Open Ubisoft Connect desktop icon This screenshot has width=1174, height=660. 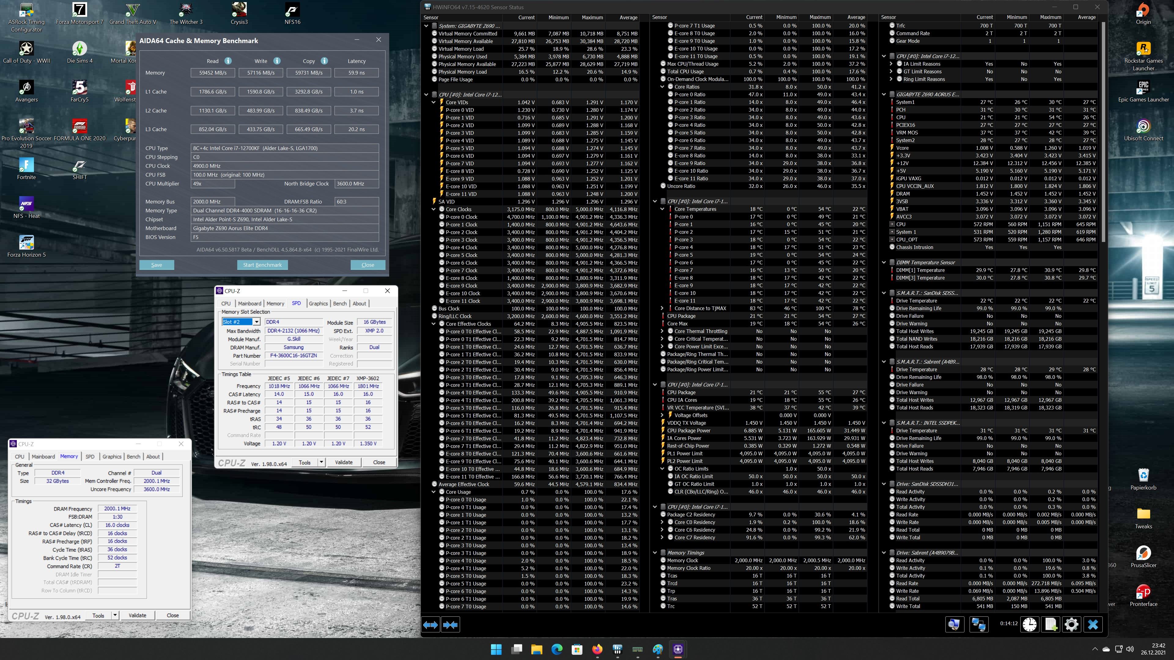tap(1143, 130)
